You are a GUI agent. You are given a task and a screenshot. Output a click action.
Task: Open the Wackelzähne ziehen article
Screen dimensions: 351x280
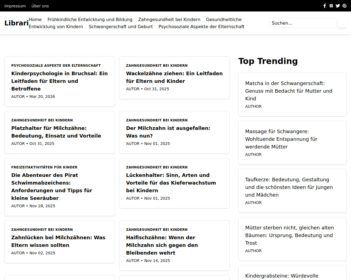(174, 77)
